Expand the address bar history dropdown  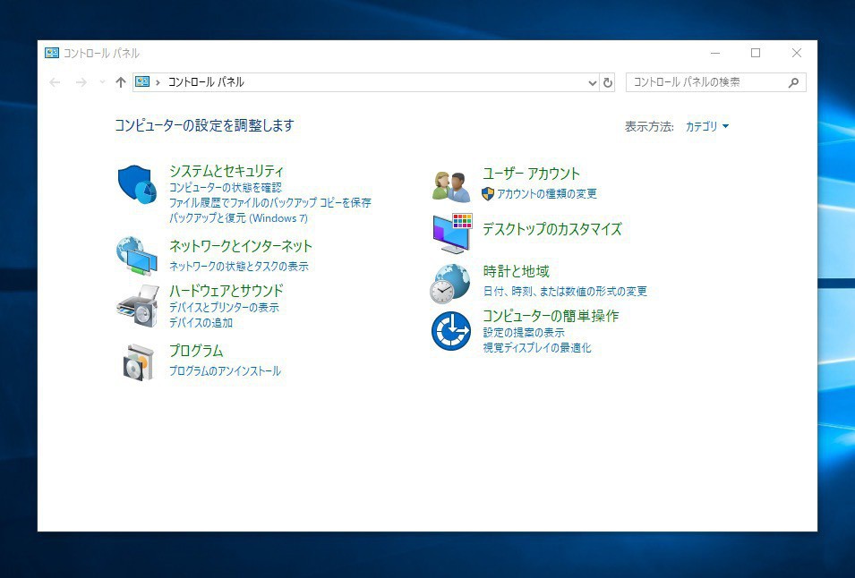click(592, 82)
